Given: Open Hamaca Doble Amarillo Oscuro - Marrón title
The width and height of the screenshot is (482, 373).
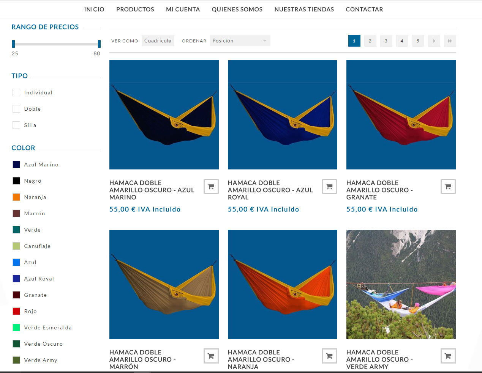Looking at the screenshot, I should 143,359.
